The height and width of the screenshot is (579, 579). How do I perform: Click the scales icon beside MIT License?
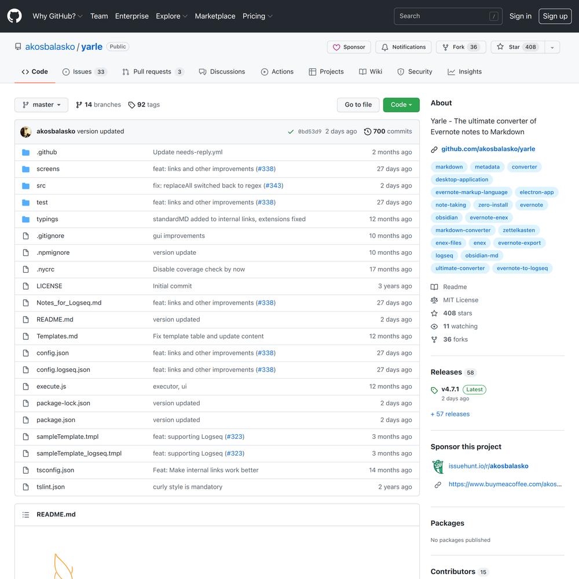434,300
